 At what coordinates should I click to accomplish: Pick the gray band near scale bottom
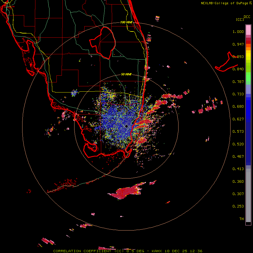pyautogui.click(x=248, y=195)
